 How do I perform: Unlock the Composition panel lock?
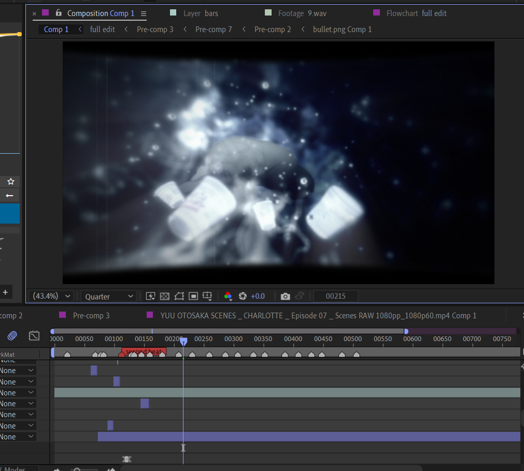(x=58, y=13)
